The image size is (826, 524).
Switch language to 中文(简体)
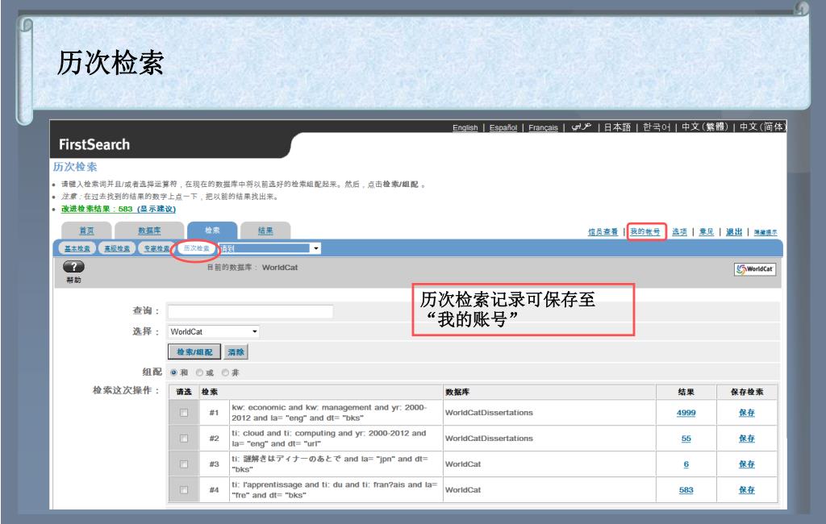pyautogui.click(x=763, y=127)
